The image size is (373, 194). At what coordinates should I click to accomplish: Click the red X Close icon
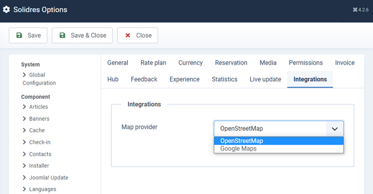(x=128, y=35)
